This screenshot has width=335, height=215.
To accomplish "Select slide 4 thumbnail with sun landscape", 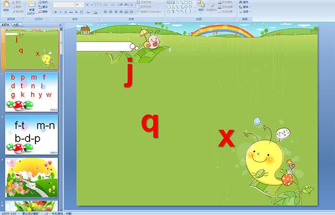I will click(x=32, y=178).
